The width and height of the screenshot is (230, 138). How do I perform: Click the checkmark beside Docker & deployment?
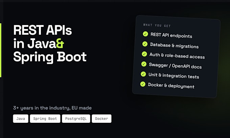point(143,84)
